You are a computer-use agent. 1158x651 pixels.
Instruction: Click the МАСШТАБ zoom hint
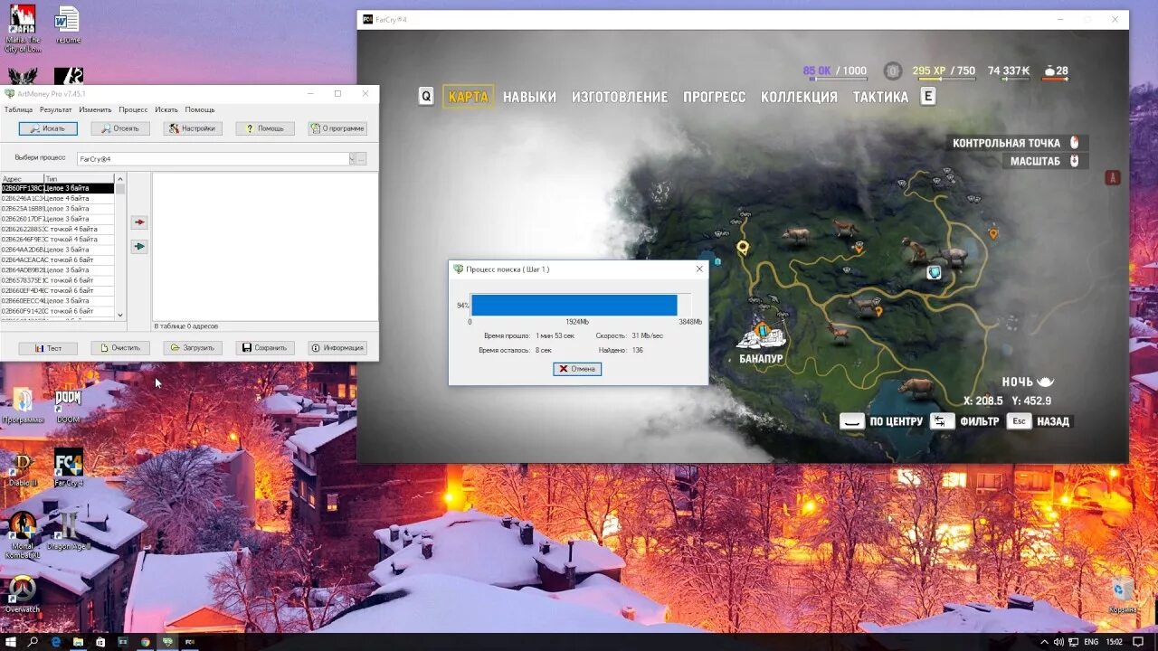pos(1044,161)
